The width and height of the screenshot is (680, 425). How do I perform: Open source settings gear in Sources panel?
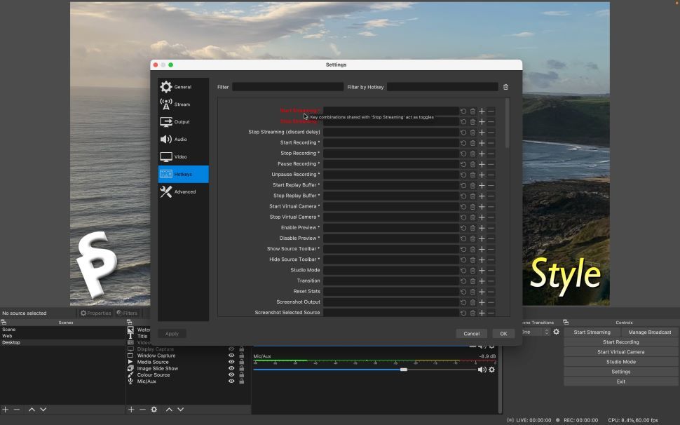click(x=154, y=409)
